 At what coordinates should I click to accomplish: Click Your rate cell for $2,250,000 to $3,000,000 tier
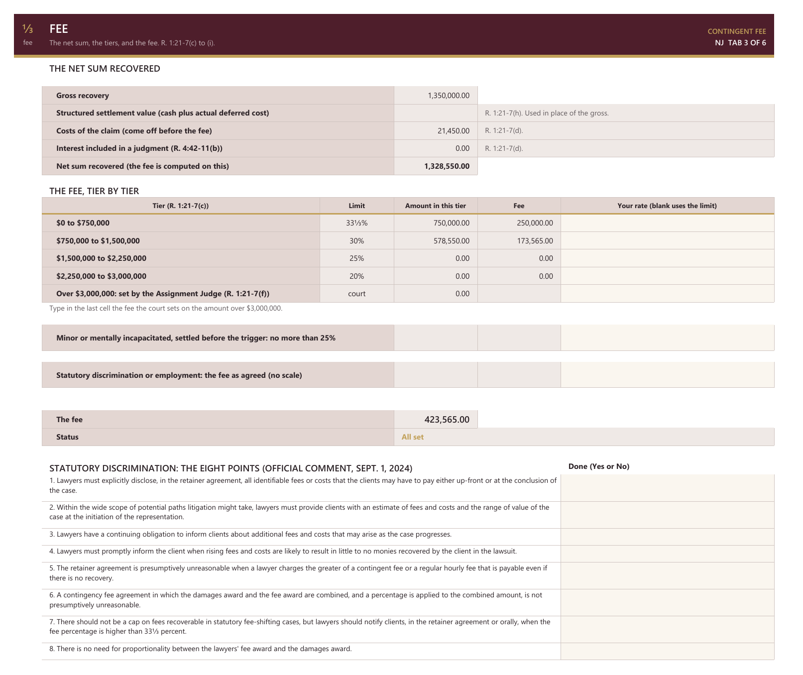point(667,276)
